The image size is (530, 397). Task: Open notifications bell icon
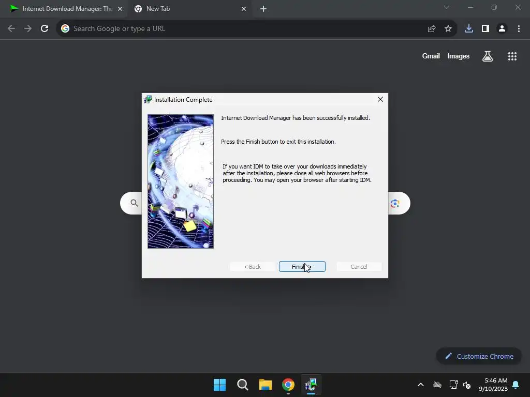(516, 385)
